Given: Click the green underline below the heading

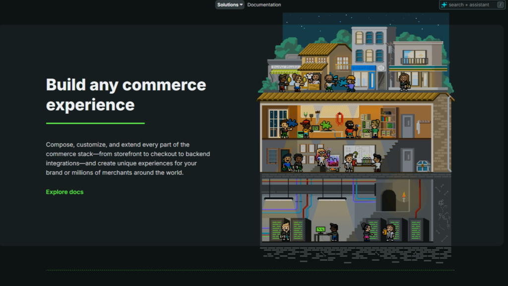Looking at the screenshot, I should [95, 123].
